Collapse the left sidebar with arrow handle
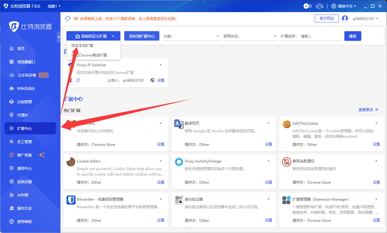 pos(58,37)
